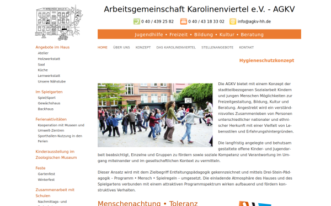Click phone number 0 40 / 439 25 82
This screenshot has height=206, width=331.
157,21
